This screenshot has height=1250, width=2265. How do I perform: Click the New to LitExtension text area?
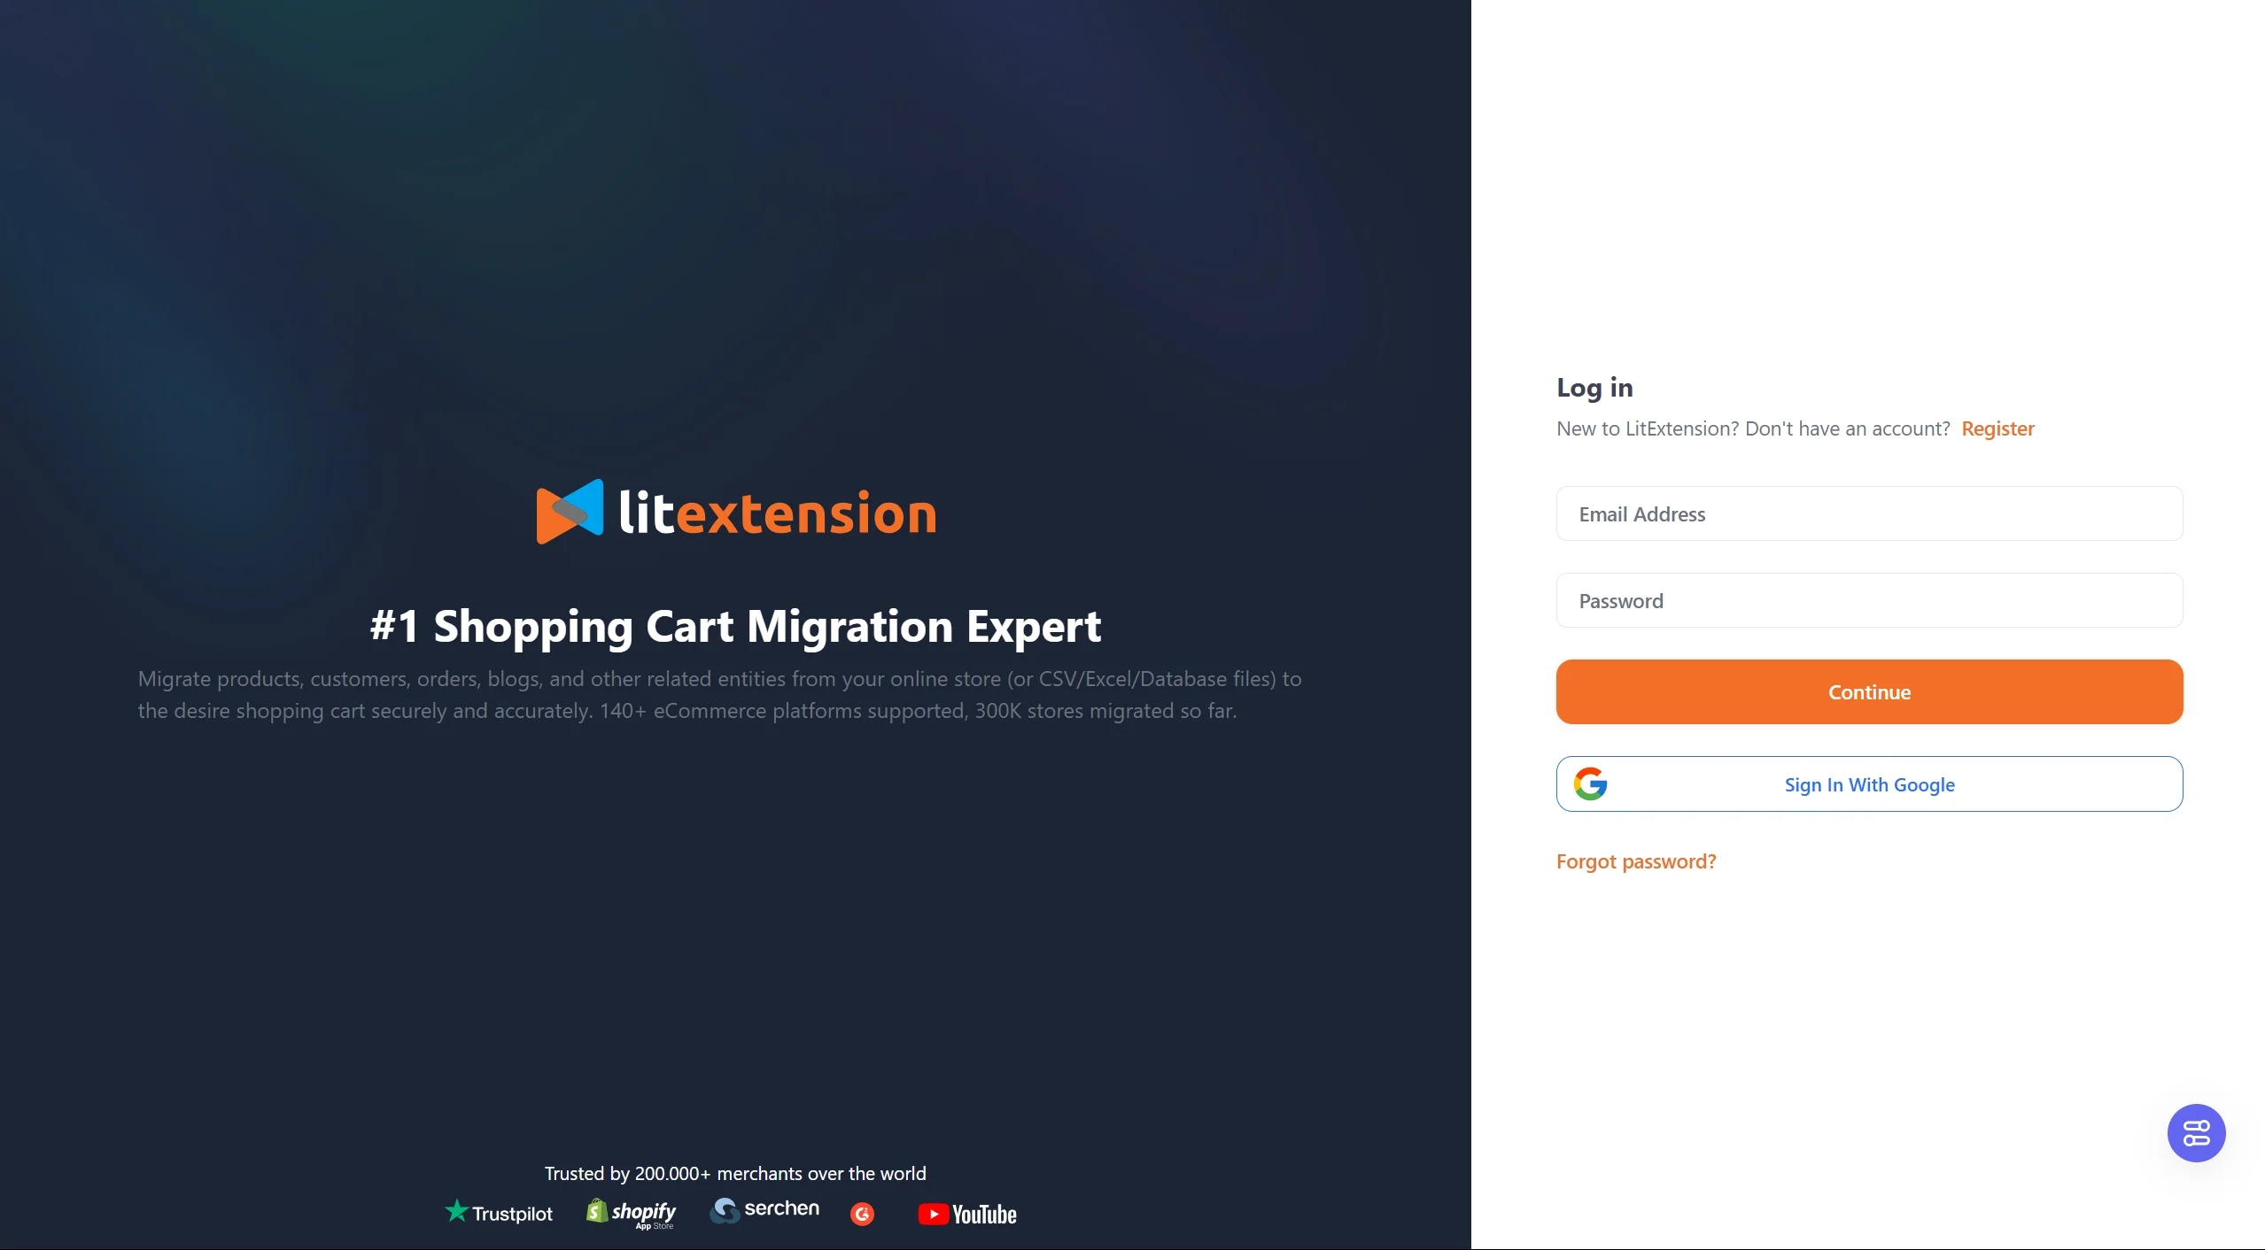click(1752, 428)
